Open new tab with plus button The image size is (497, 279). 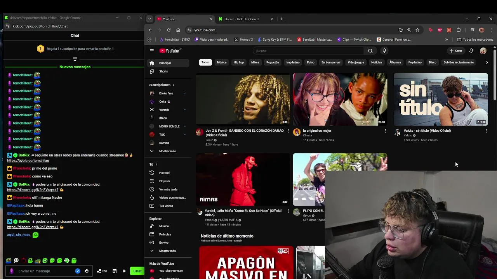[282, 19]
